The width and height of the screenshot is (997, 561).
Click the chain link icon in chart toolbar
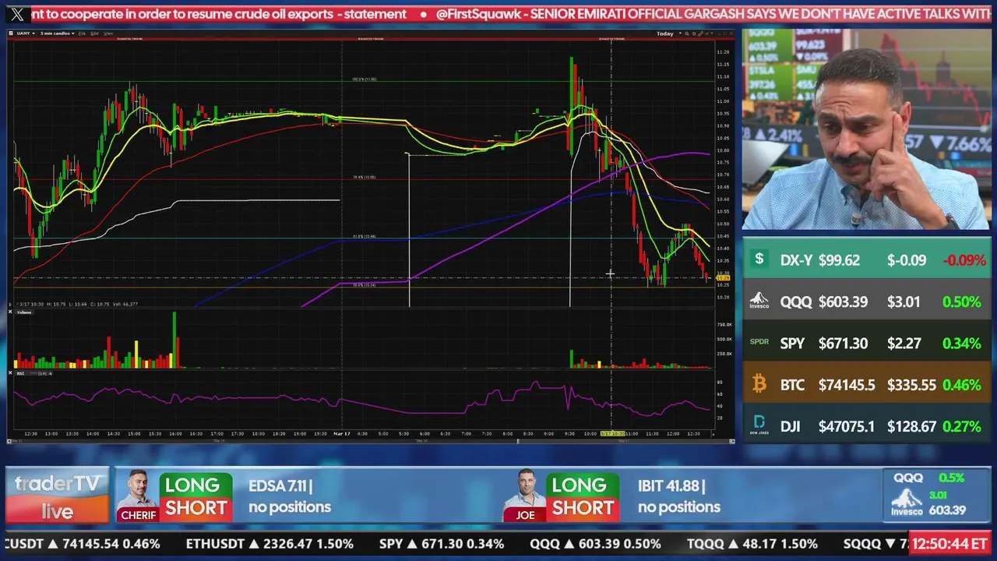pyautogui.click(x=701, y=34)
